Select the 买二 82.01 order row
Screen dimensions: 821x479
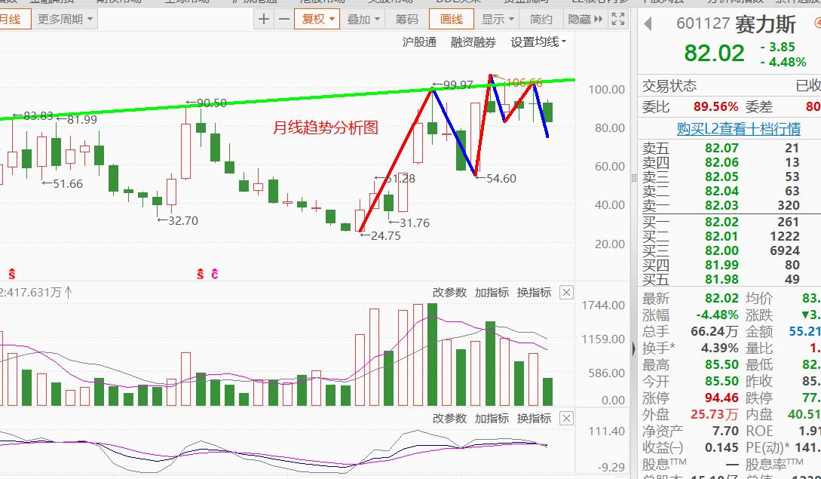pyautogui.click(x=729, y=236)
